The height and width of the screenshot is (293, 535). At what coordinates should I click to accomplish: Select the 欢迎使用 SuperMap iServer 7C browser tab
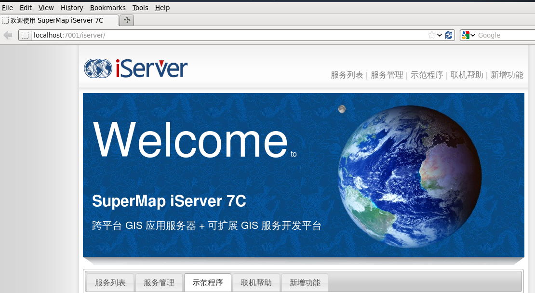[59, 20]
